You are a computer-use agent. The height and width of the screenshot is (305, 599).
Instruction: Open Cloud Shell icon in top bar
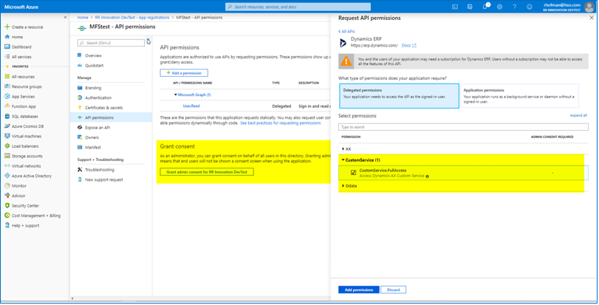click(x=455, y=7)
